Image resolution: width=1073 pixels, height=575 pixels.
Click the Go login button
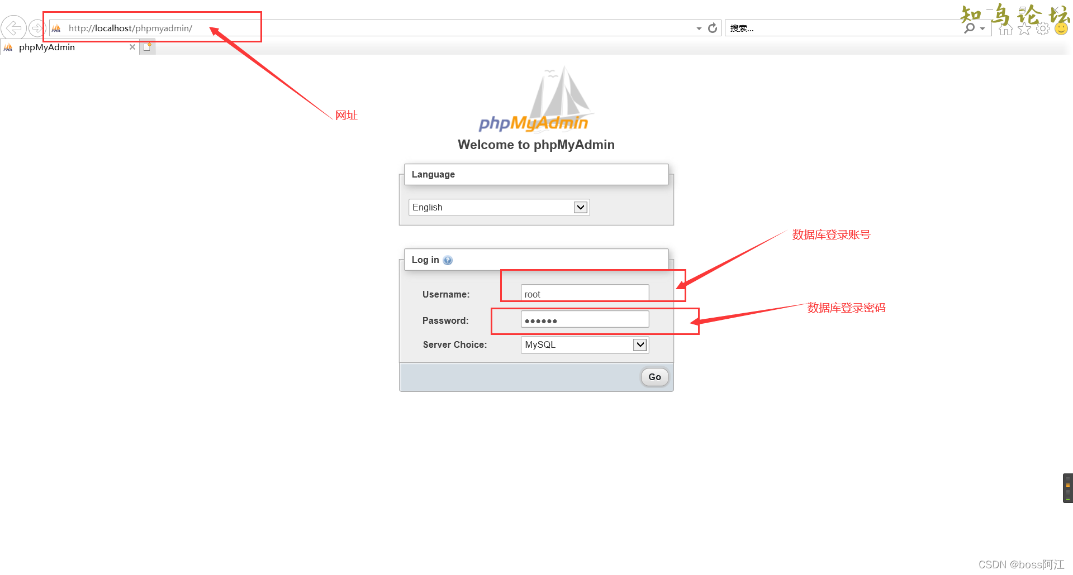tap(654, 377)
